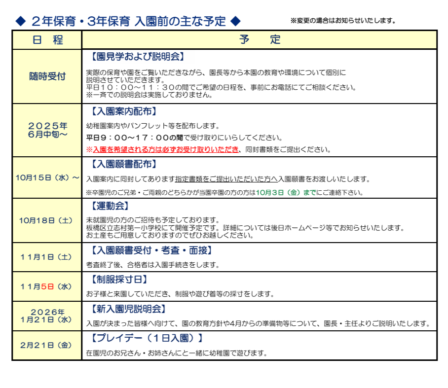Select the 11月1日（土） date cell
The height and width of the screenshot is (388, 448).
[x=47, y=257]
